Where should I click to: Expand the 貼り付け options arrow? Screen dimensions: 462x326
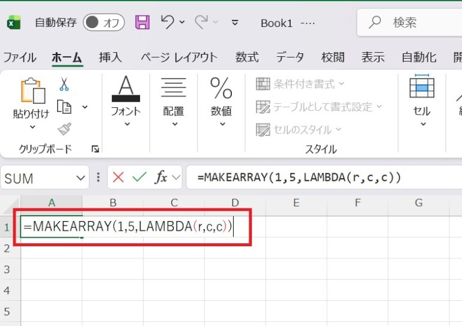point(32,127)
